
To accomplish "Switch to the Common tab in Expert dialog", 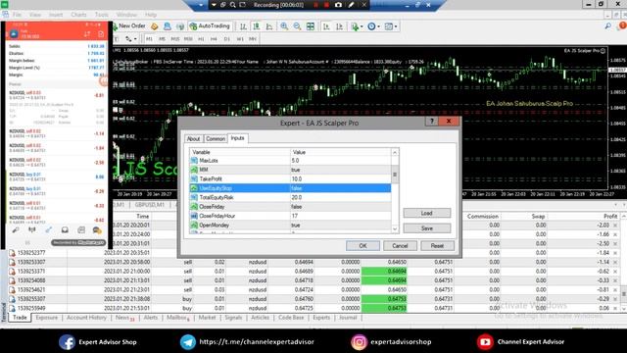I will point(216,138).
